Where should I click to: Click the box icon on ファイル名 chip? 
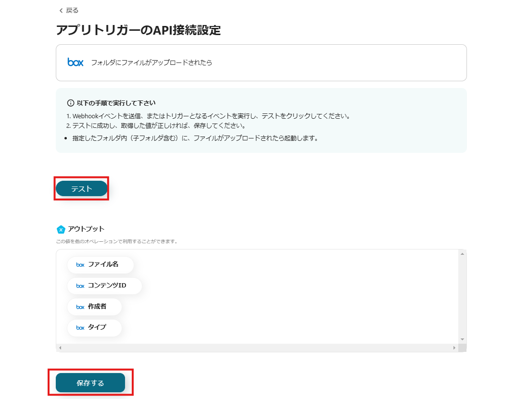click(x=80, y=265)
